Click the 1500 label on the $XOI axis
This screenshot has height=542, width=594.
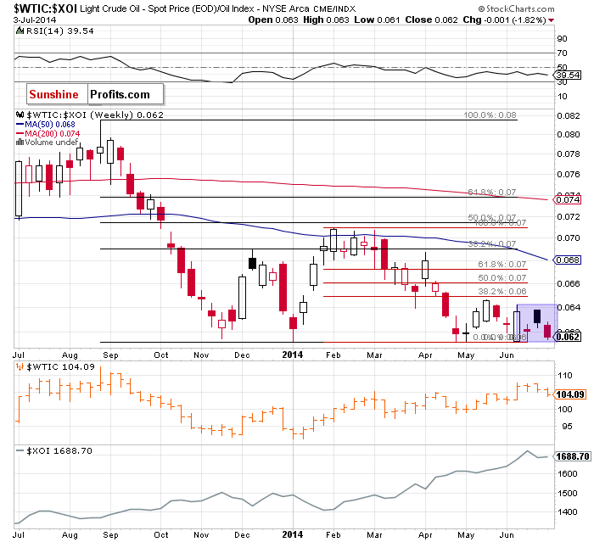click(567, 494)
